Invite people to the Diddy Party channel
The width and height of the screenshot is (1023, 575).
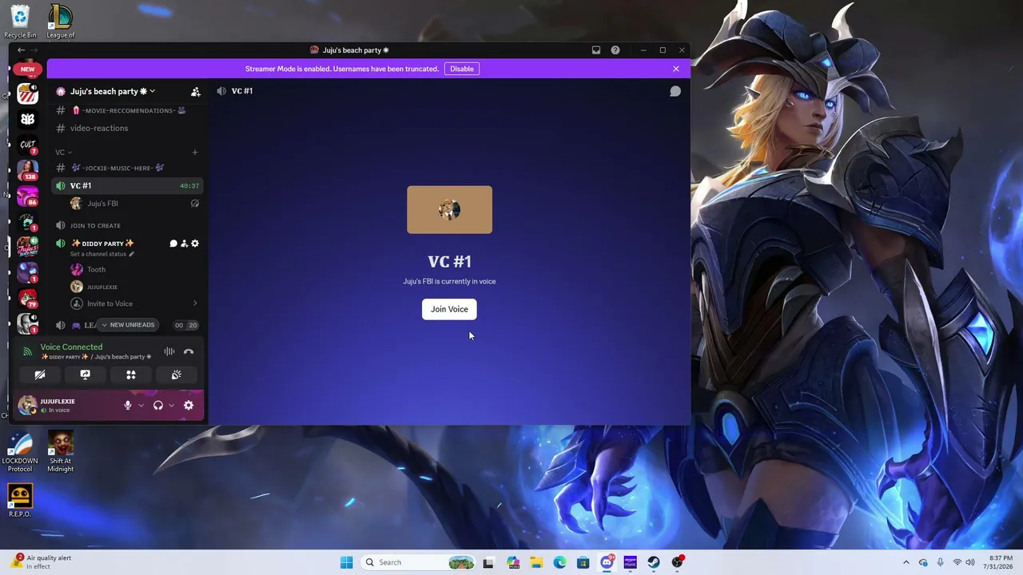pos(184,244)
